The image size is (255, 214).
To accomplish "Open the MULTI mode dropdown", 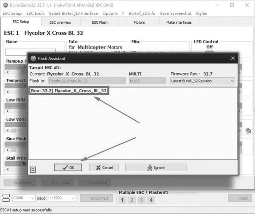I will tap(148, 81).
